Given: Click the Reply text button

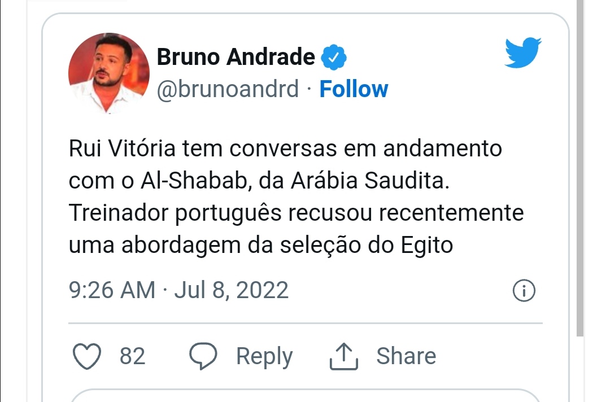Looking at the screenshot, I should [264, 356].
